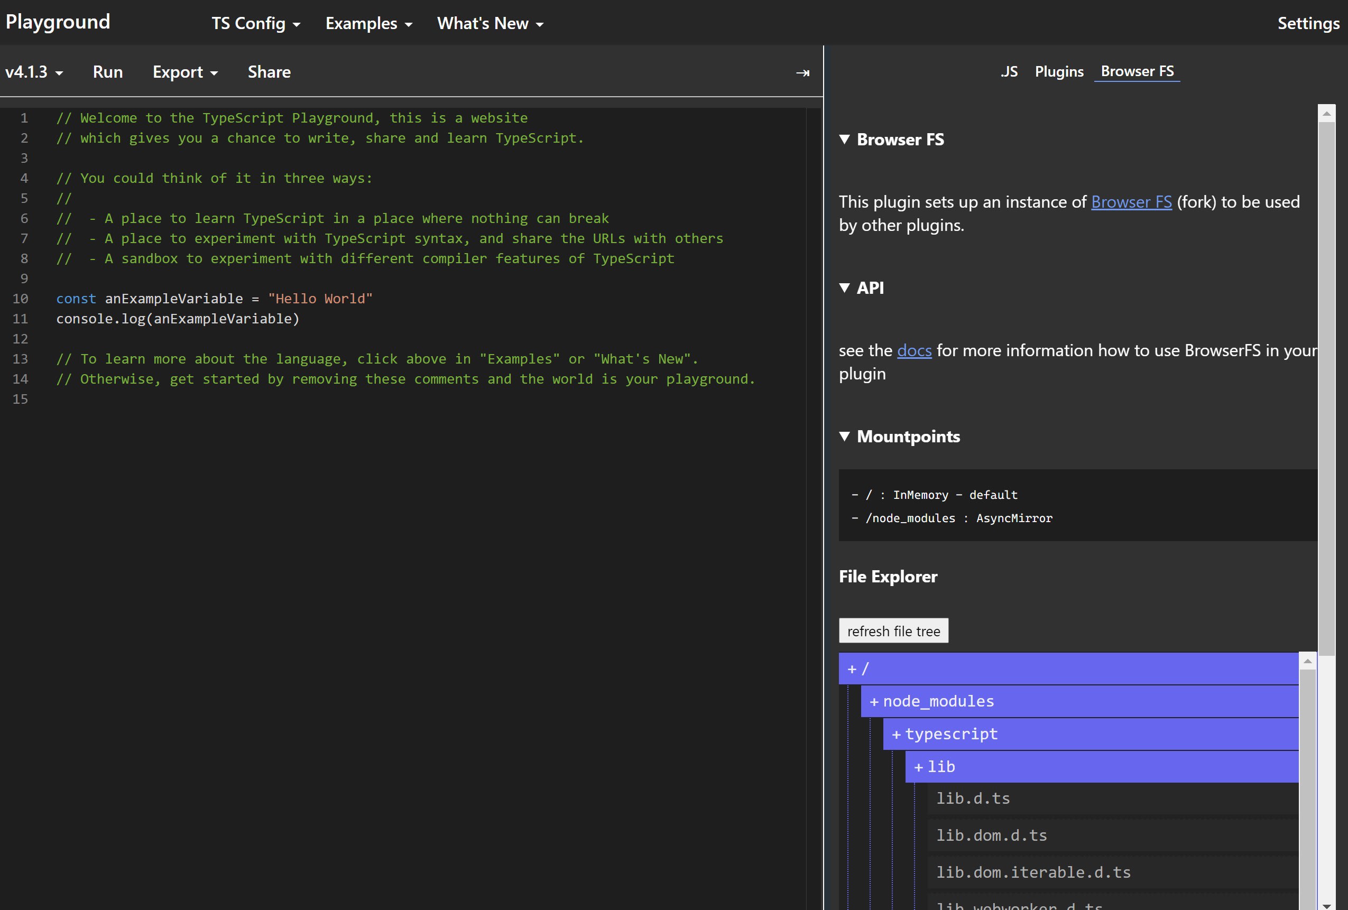The height and width of the screenshot is (910, 1348).
Task: Click line number 10 in the editor
Action: pos(20,299)
